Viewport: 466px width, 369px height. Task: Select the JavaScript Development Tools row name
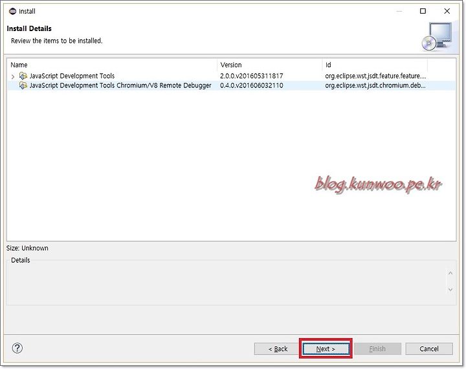pyautogui.click(x=72, y=76)
